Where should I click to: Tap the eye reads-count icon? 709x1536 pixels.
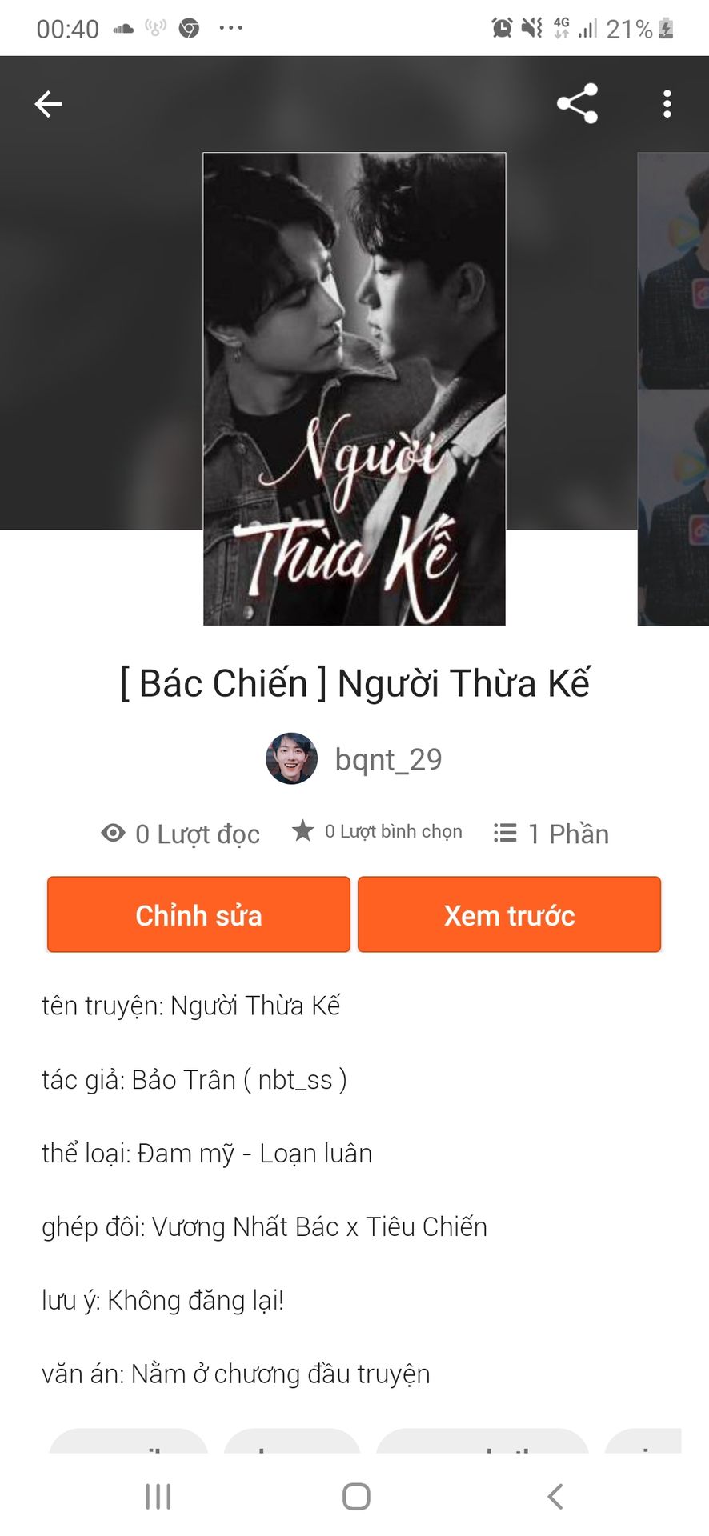tap(113, 833)
